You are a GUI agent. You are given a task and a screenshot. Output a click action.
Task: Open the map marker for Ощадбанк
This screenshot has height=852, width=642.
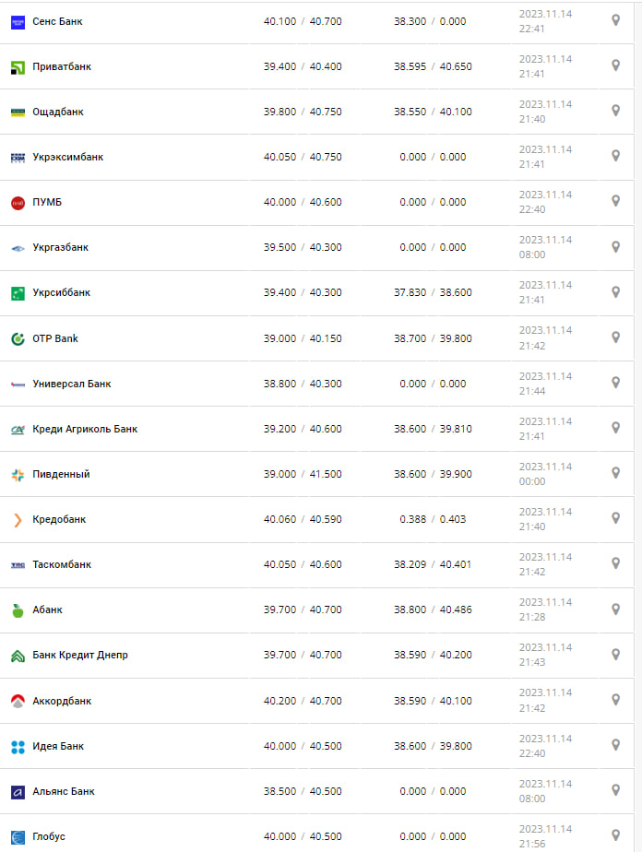tap(615, 111)
